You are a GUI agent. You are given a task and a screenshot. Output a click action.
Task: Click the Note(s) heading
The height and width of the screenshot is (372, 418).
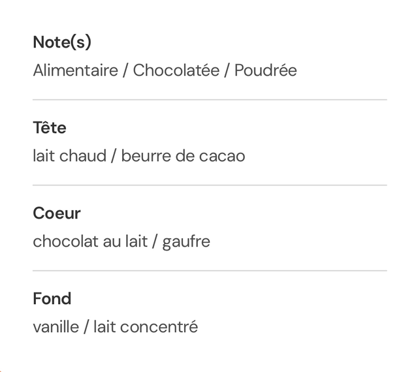(x=62, y=42)
